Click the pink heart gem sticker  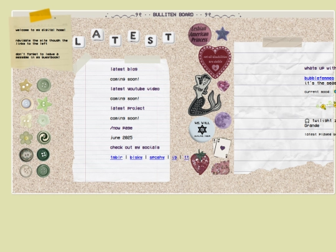click(x=223, y=86)
